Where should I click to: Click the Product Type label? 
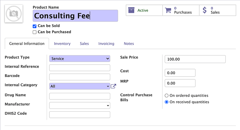point(17,57)
